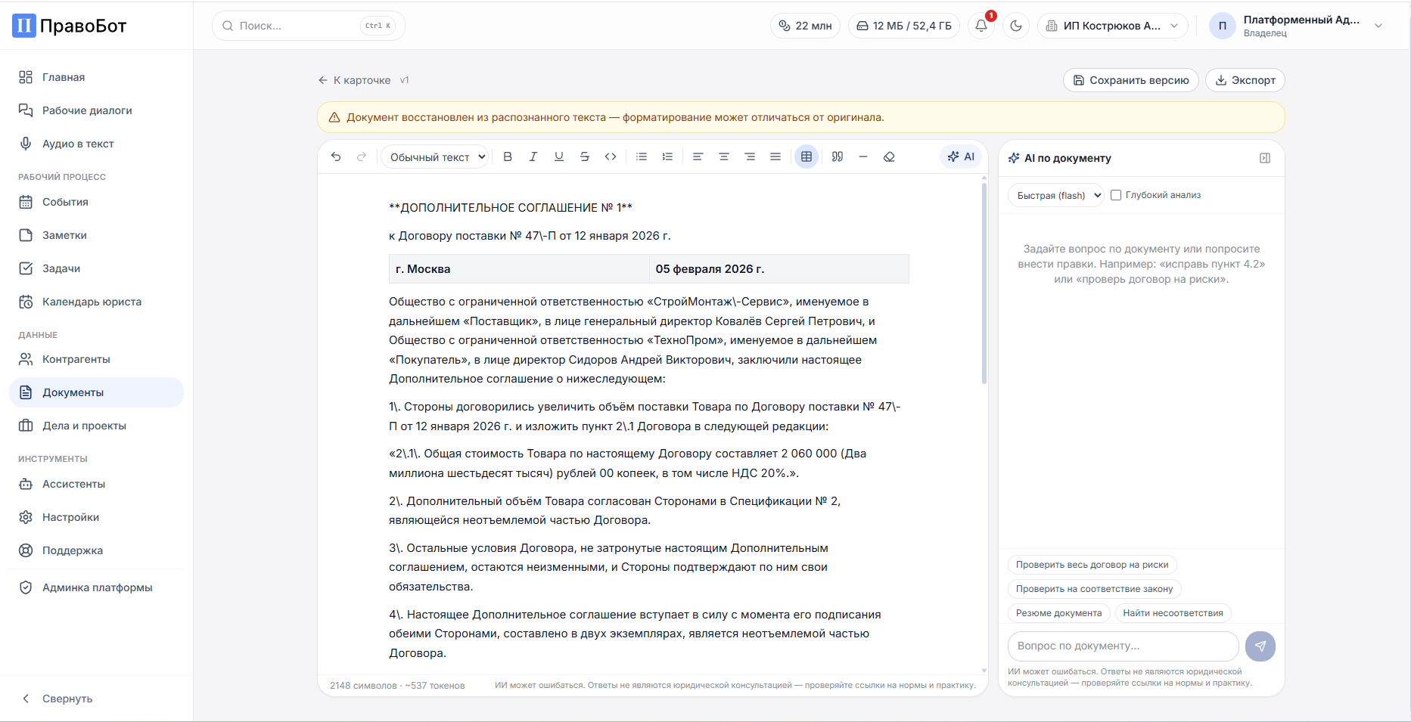Viewport: 1411px width, 722px height.
Task: Enable the Глубокий анализ checkbox
Action: [1116, 195]
